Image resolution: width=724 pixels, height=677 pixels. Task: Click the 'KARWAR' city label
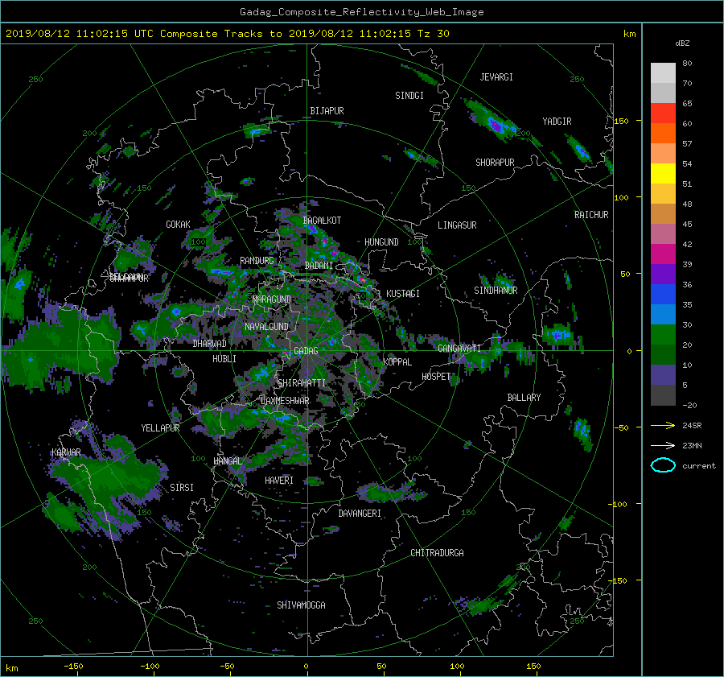tap(66, 452)
